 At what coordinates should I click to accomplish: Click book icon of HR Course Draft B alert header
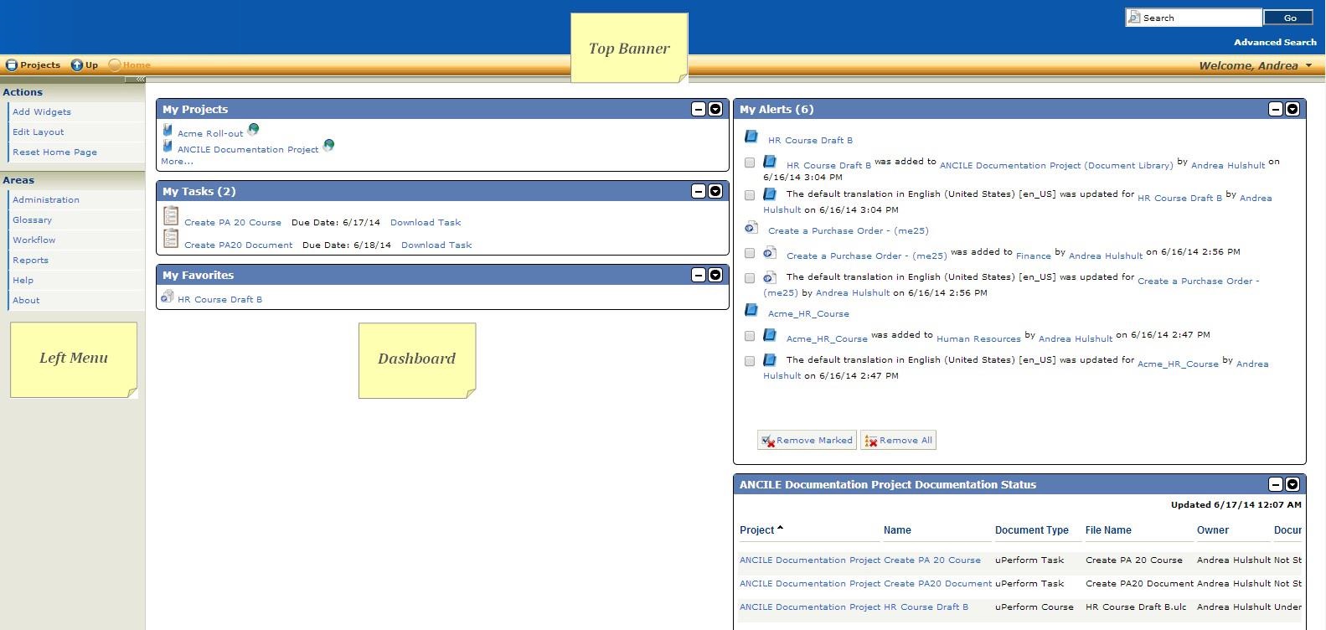tap(751, 137)
